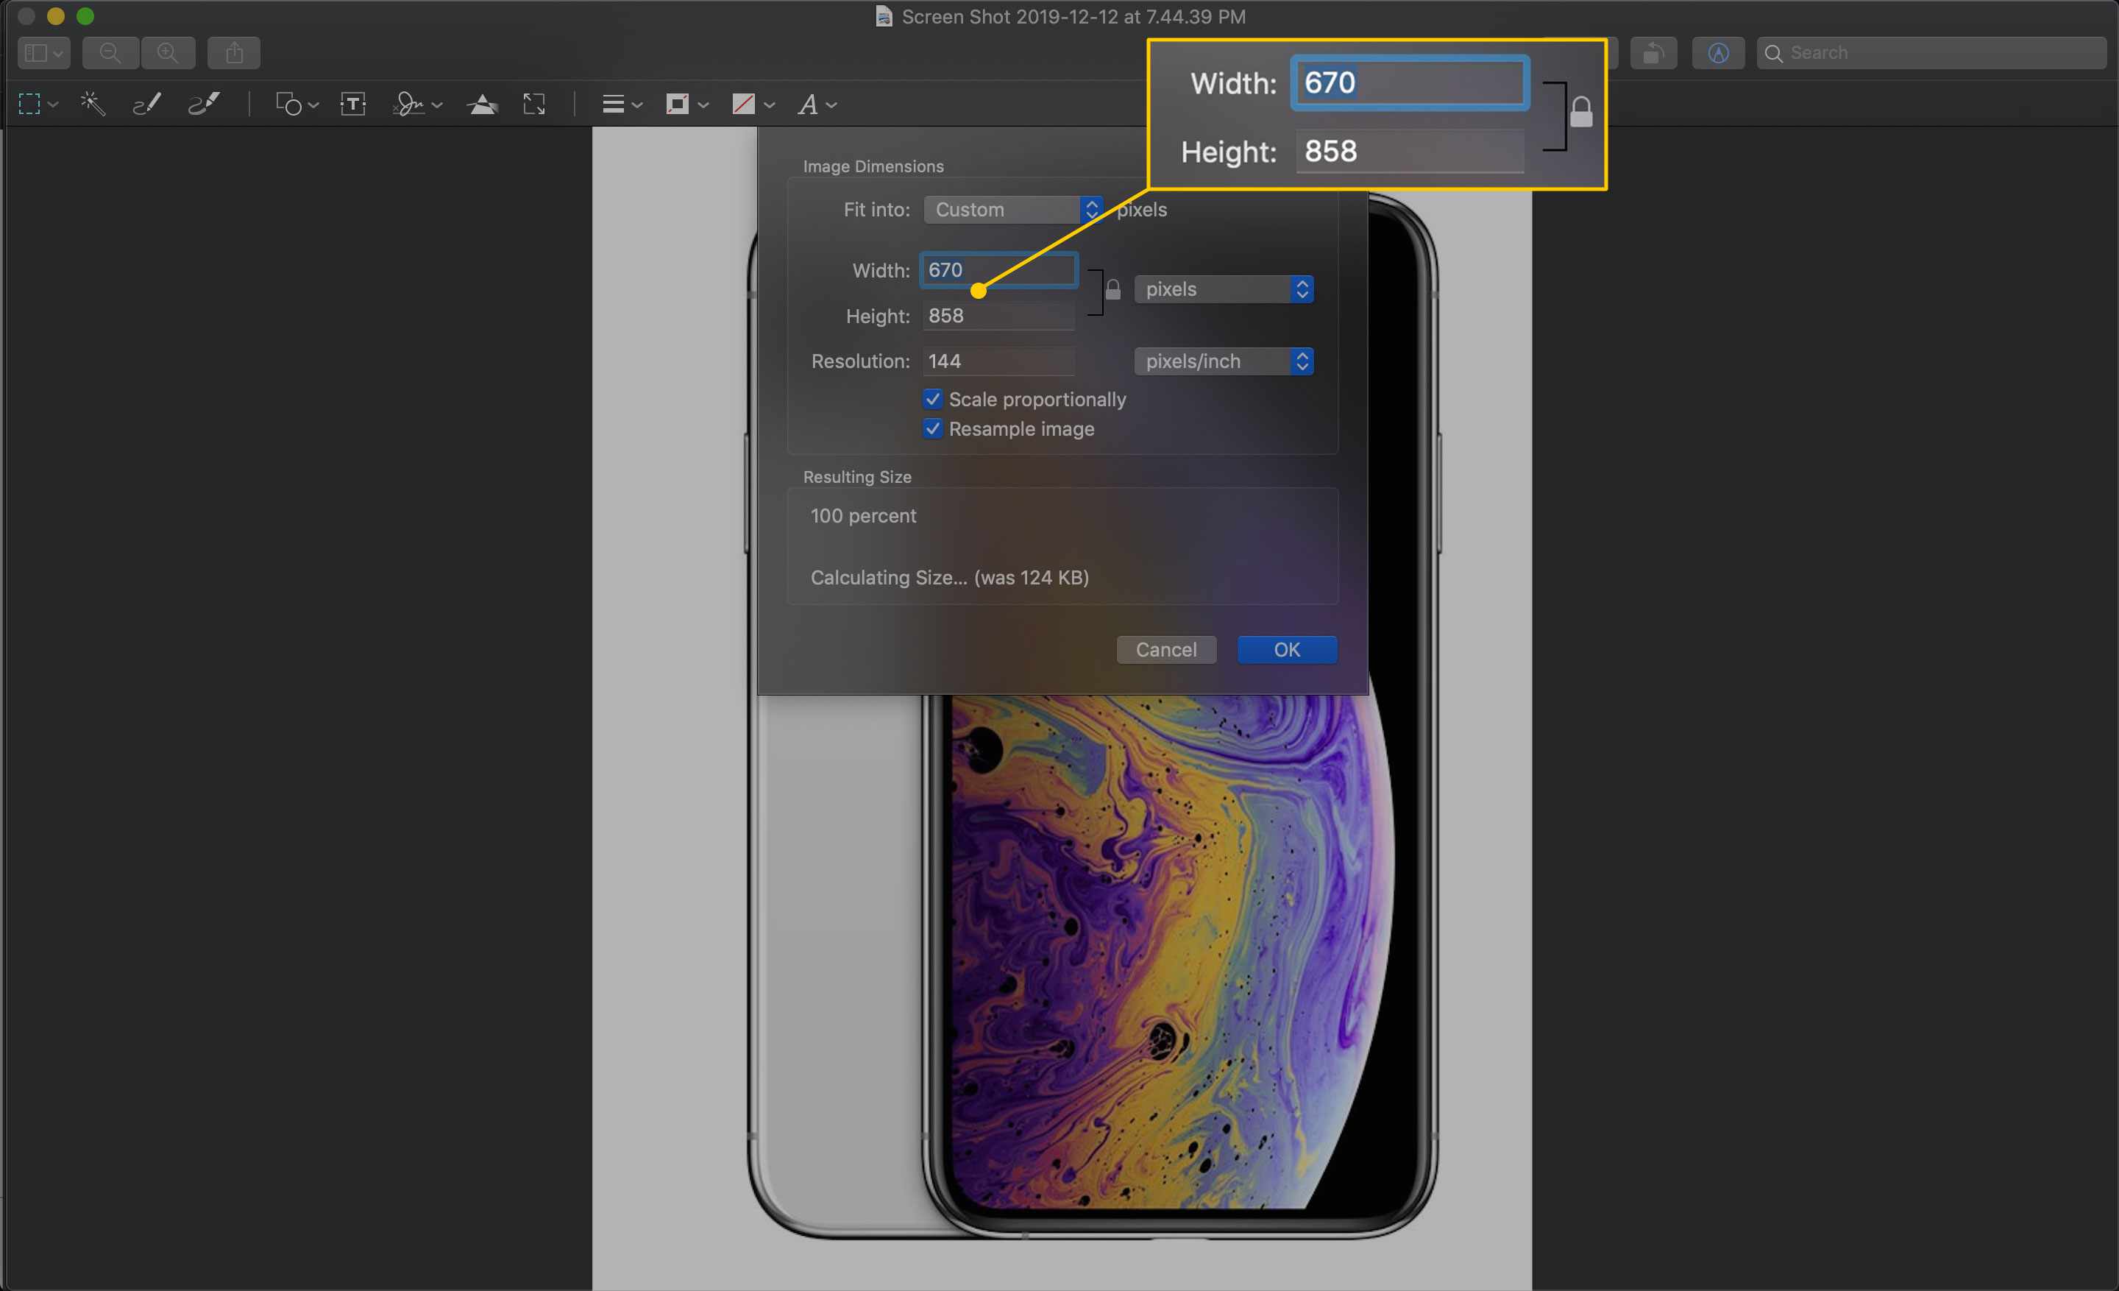Select the rectangular Selection tool

click(x=29, y=105)
